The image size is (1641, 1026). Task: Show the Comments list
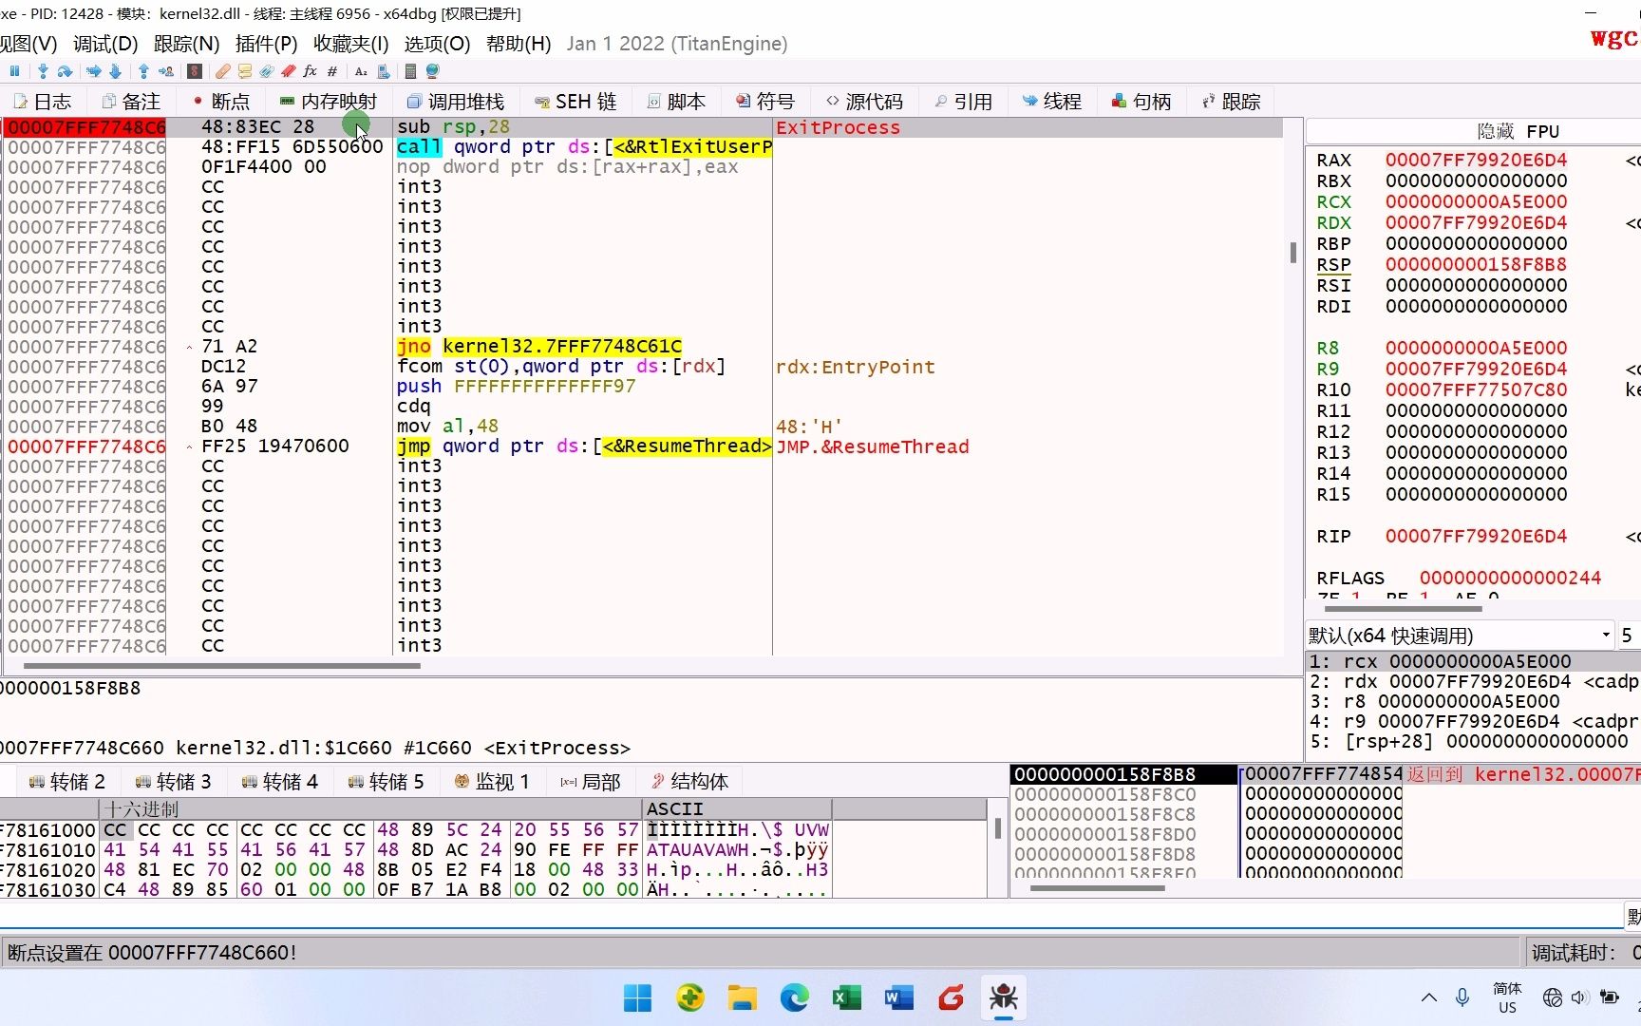tap(245, 71)
